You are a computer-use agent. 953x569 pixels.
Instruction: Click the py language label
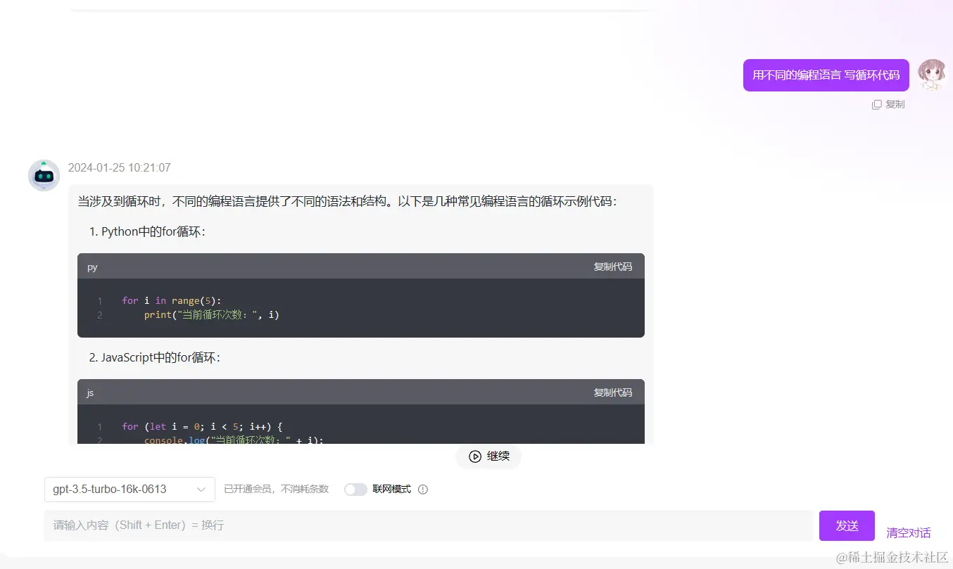click(x=92, y=267)
